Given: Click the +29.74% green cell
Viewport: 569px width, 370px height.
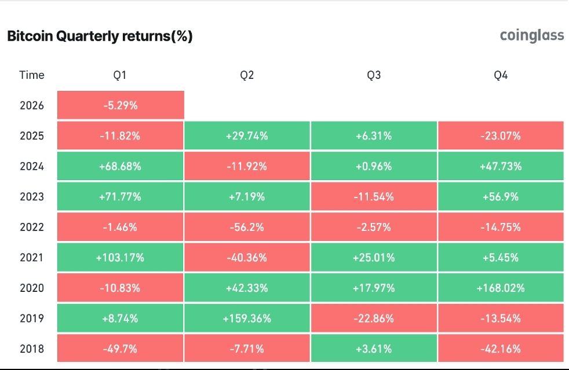Looking at the screenshot, I should coord(247,136).
